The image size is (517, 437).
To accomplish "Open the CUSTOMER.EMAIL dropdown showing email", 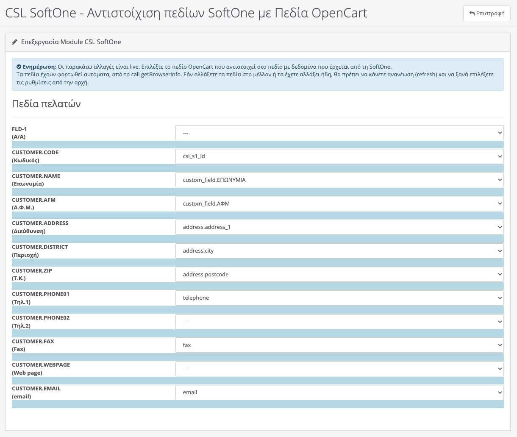I will click(x=339, y=392).
